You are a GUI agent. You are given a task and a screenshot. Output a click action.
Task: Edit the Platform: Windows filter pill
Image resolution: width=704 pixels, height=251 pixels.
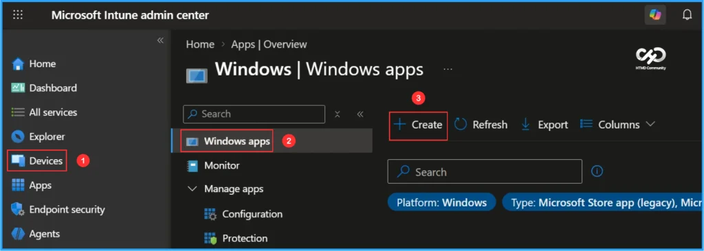tap(442, 202)
